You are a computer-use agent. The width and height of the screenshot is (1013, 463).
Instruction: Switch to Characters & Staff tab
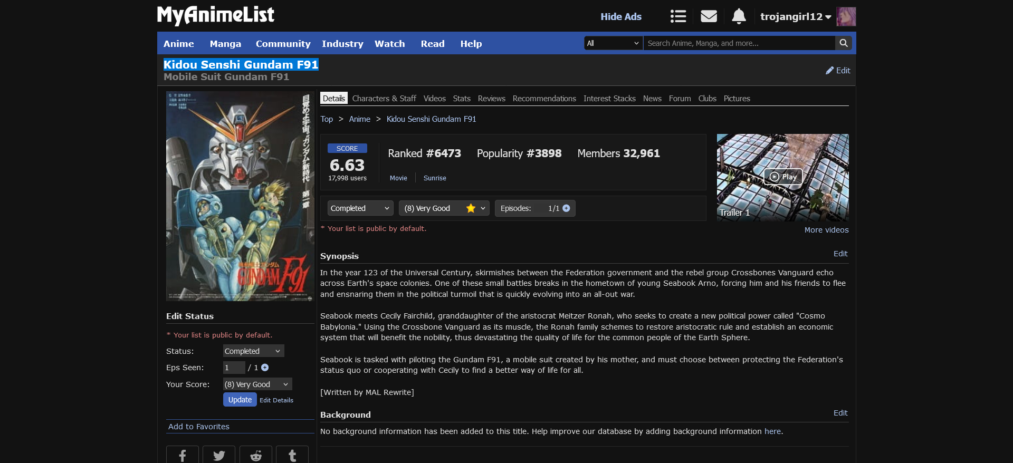tap(384, 99)
